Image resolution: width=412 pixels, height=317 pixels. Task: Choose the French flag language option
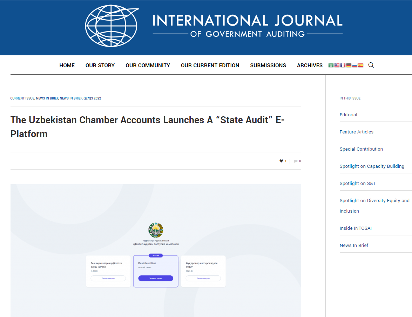[x=343, y=66]
